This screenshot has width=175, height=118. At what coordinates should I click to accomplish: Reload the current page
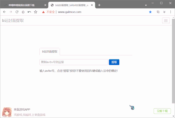click(17, 12)
